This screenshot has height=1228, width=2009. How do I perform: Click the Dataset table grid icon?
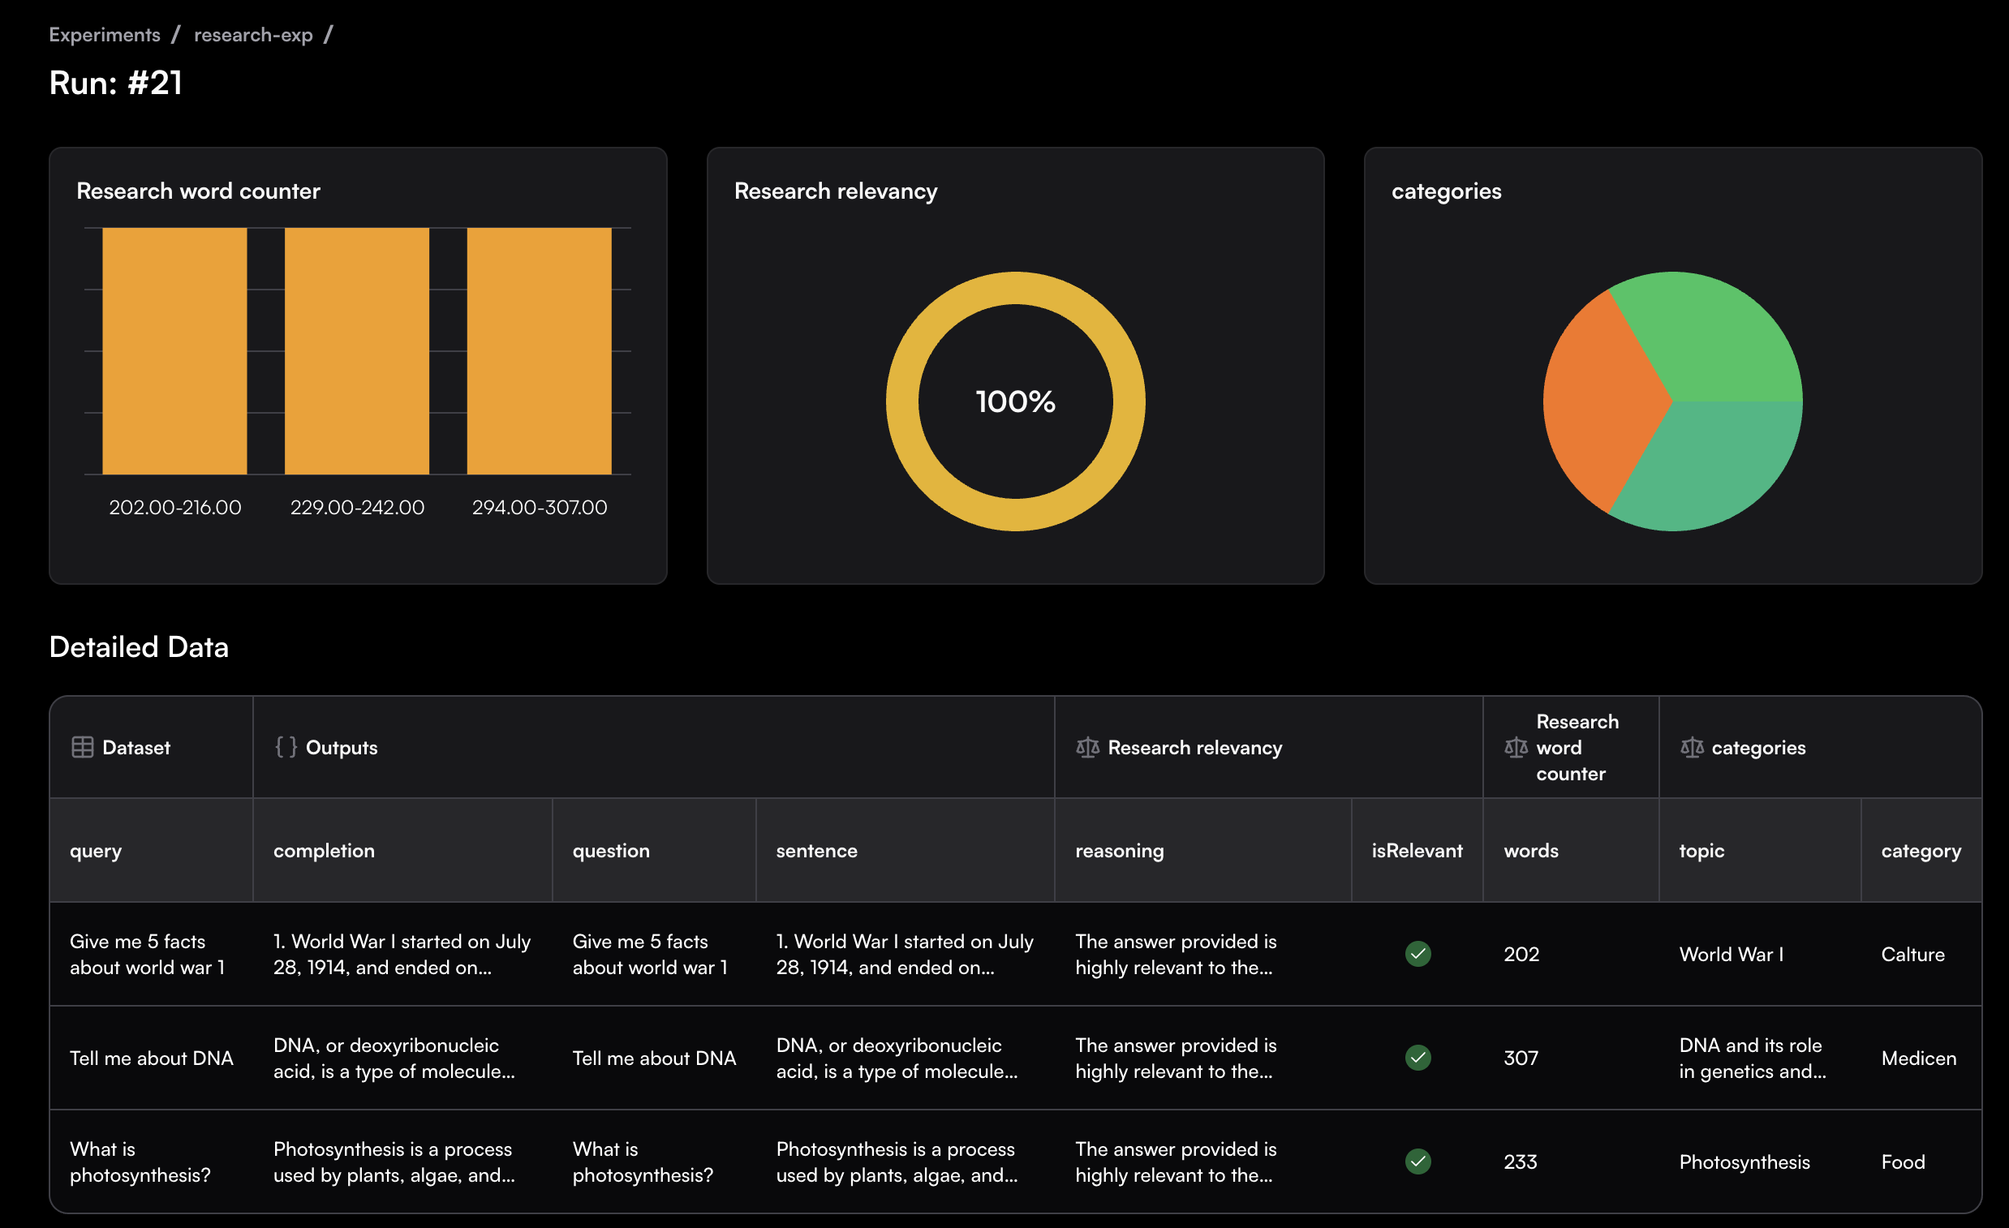[82, 747]
